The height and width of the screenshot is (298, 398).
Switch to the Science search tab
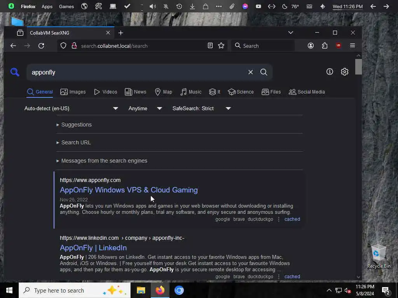point(241,92)
